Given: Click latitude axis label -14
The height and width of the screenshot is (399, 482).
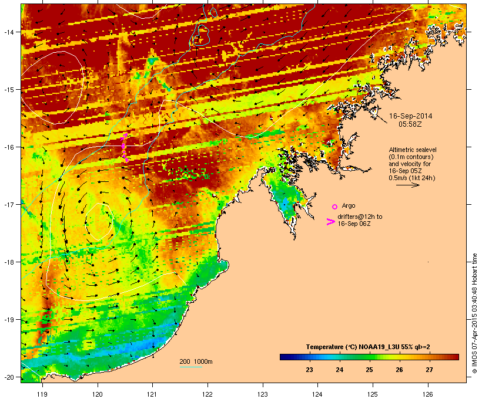Looking at the screenshot, I should pos(8,32).
